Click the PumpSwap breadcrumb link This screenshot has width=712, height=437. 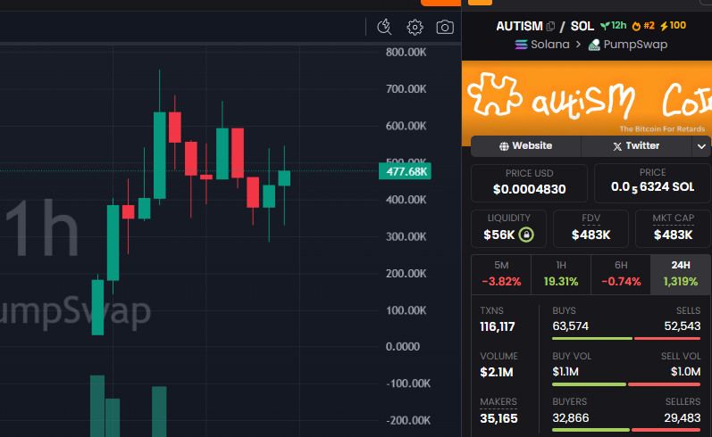(x=635, y=45)
